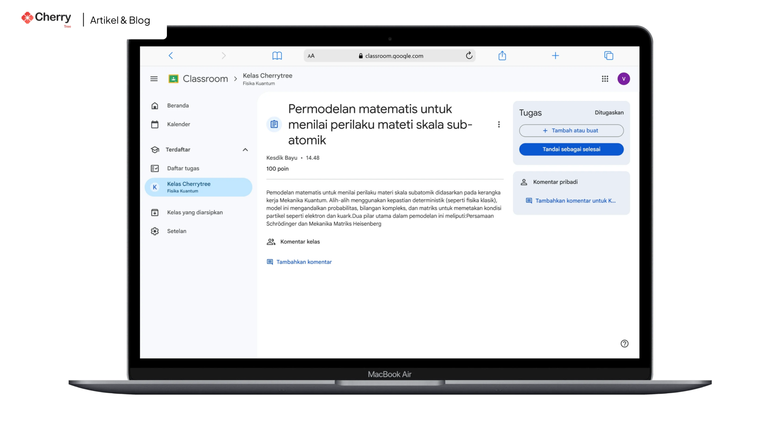Select Kelas Cherrytree Fisika Kuantum class

pyautogui.click(x=198, y=187)
